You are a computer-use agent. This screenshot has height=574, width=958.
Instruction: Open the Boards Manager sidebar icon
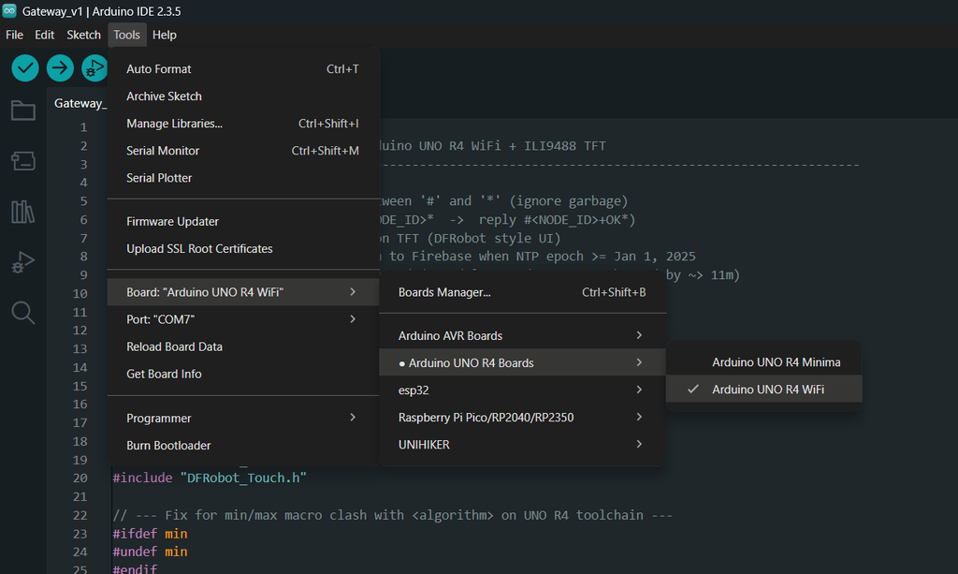click(x=23, y=161)
